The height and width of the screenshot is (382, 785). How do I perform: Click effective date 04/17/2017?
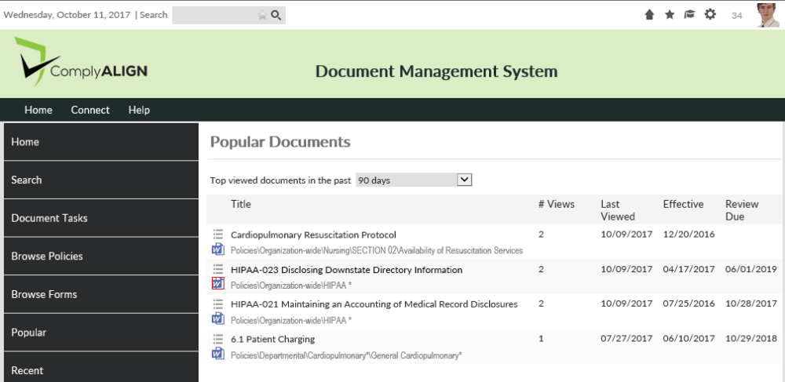689,270
